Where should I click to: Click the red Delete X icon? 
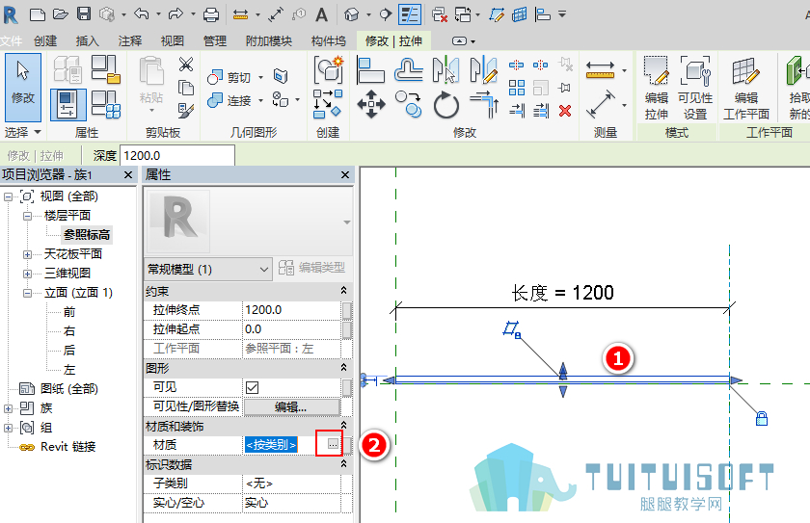coord(565,111)
